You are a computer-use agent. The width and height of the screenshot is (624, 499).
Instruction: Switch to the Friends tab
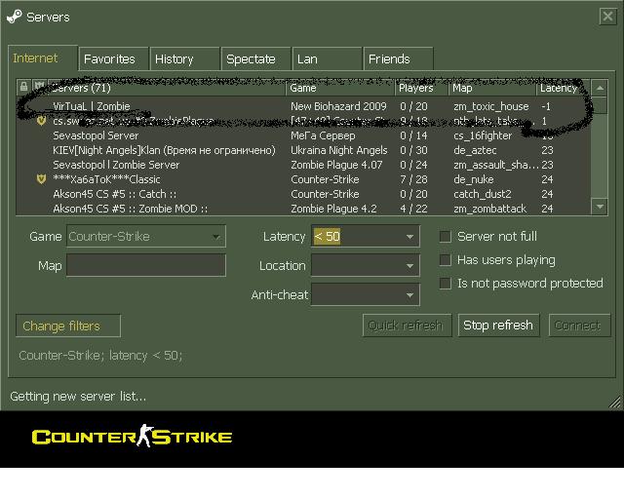point(399,58)
